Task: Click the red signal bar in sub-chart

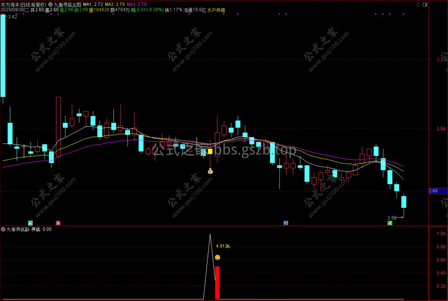Action: point(217,283)
